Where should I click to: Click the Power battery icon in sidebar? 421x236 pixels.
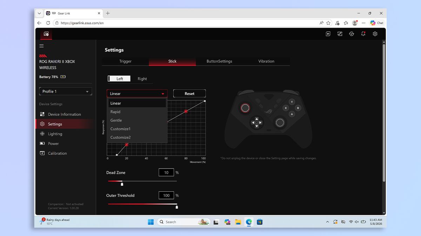point(42,143)
